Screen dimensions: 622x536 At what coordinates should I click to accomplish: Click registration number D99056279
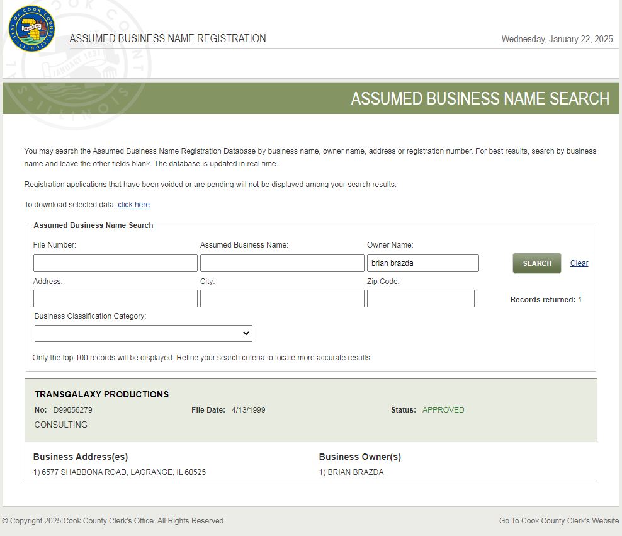[72, 410]
